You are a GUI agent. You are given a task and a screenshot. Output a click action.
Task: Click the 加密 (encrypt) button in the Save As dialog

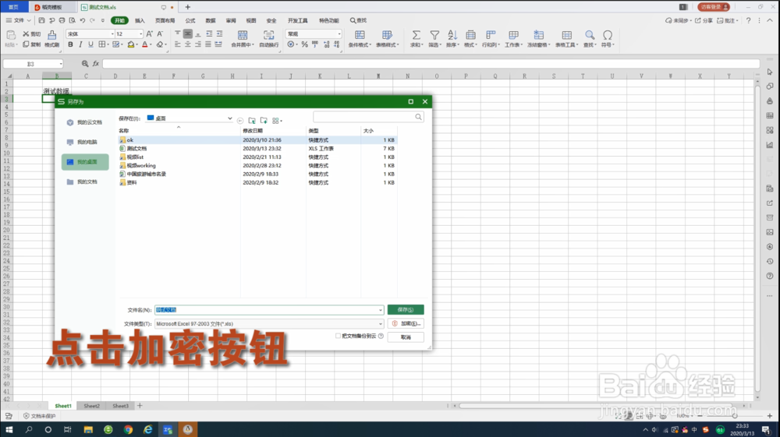pyautogui.click(x=406, y=323)
